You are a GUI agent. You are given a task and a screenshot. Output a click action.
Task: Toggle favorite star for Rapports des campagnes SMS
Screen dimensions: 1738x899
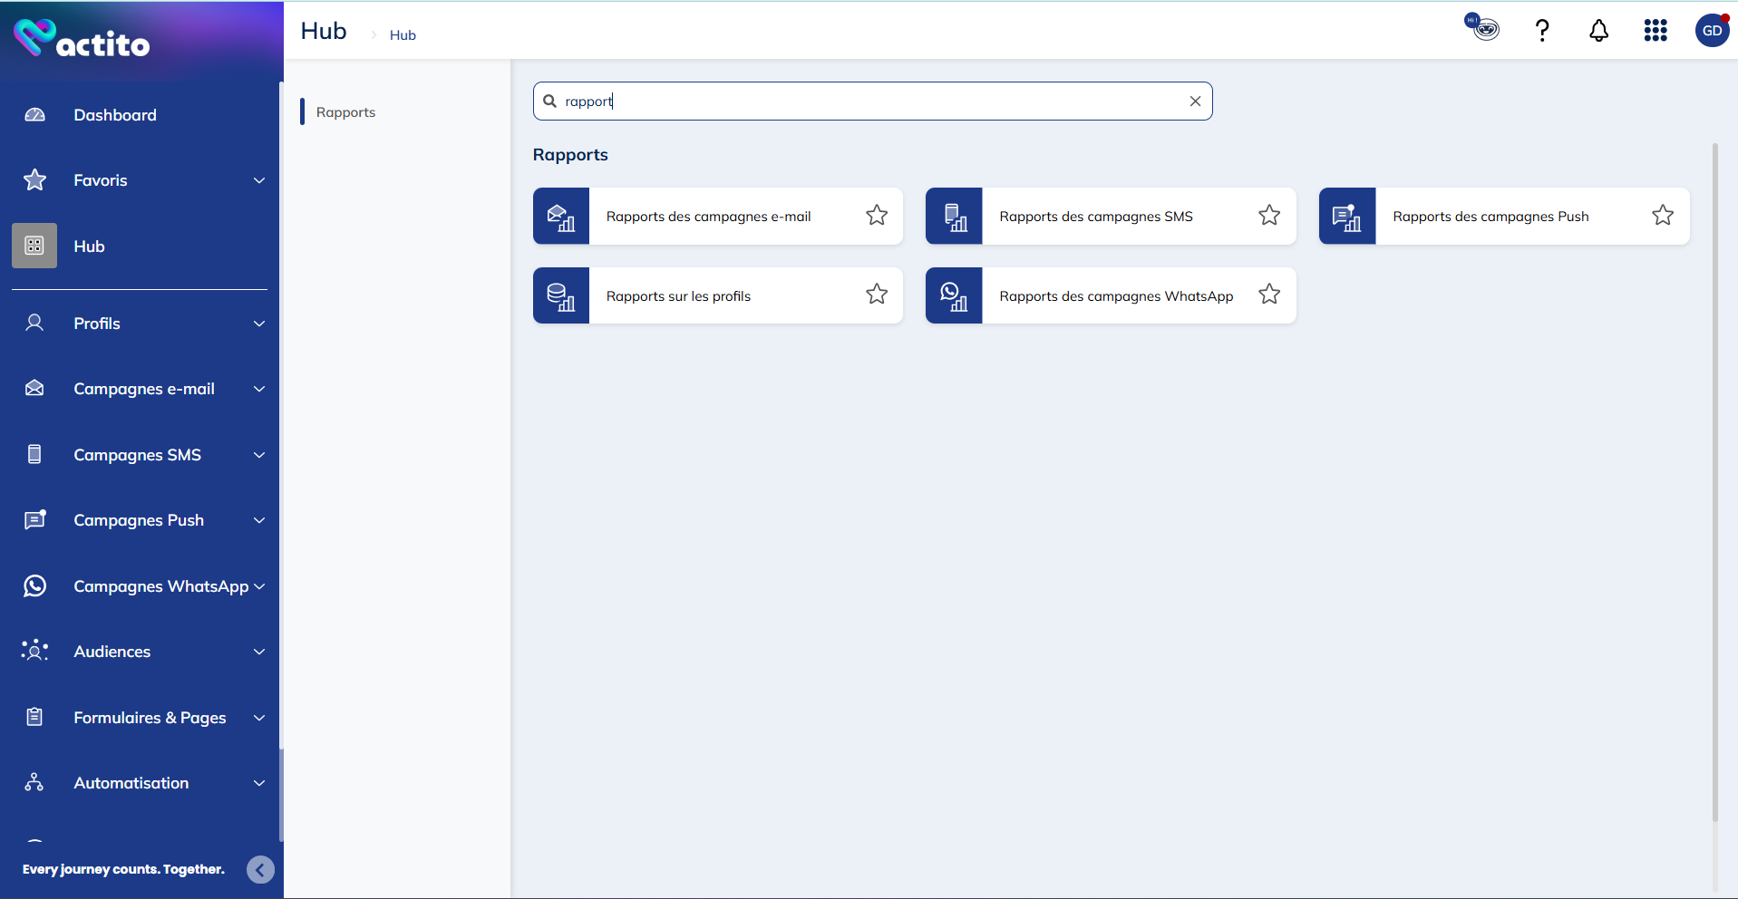pyautogui.click(x=1268, y=216)
